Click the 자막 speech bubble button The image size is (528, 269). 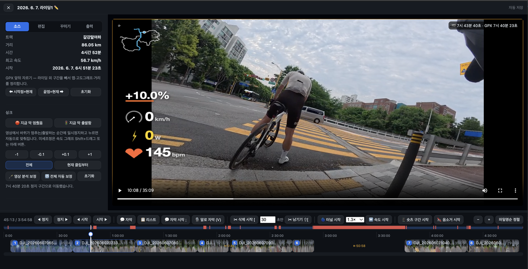pos(126,219)
